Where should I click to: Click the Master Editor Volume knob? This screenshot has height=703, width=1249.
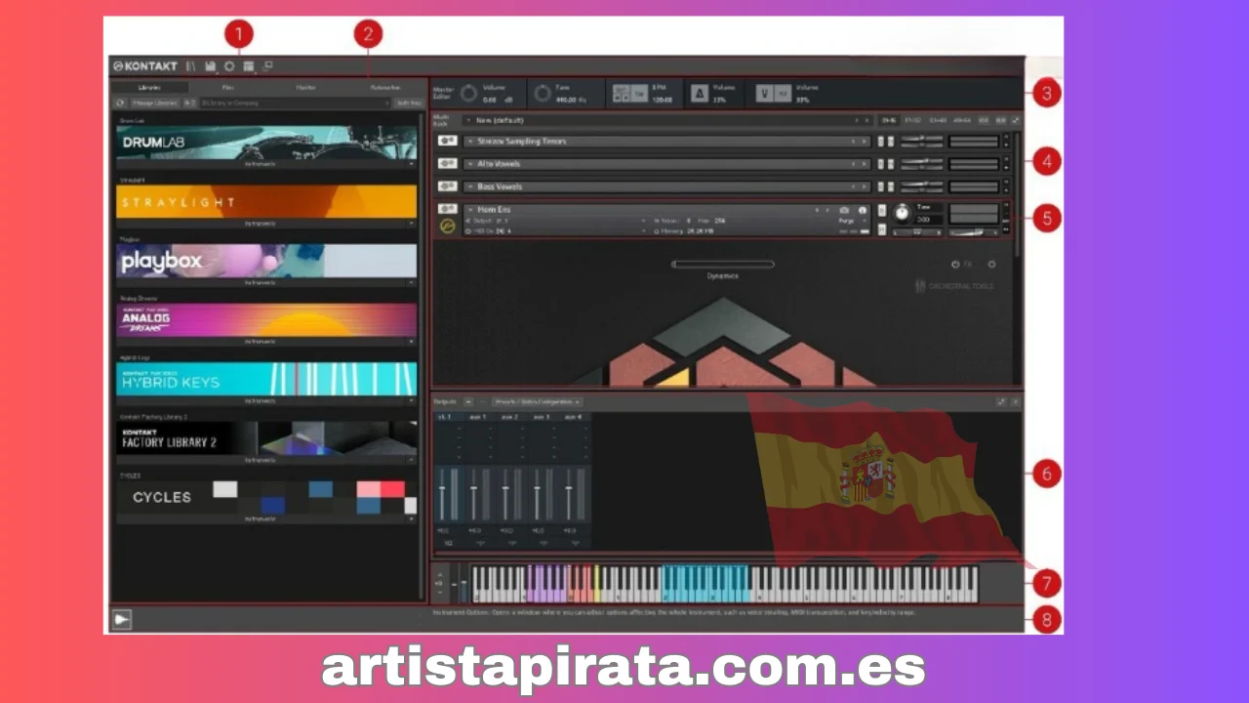(x=468, y=94)
